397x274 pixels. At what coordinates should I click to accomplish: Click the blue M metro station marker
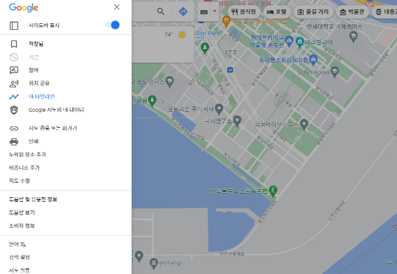tap(230, 70)
